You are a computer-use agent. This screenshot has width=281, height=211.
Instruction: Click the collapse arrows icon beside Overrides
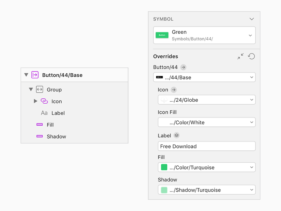pos(240,56)
